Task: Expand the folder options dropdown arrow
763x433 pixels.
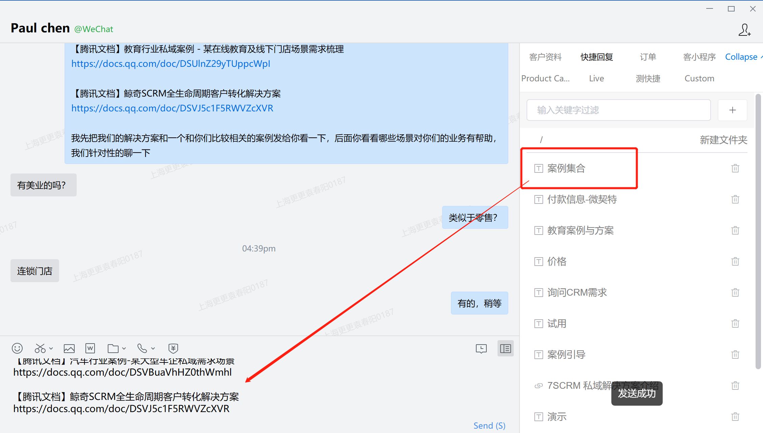Action: 124,349
